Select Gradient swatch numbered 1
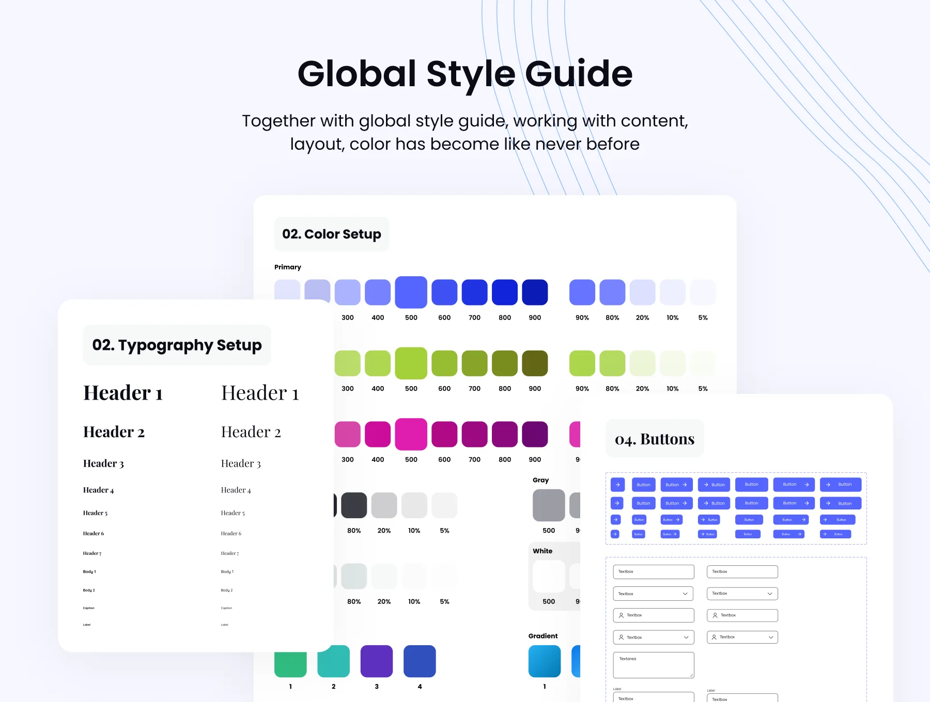 [545, 661]
